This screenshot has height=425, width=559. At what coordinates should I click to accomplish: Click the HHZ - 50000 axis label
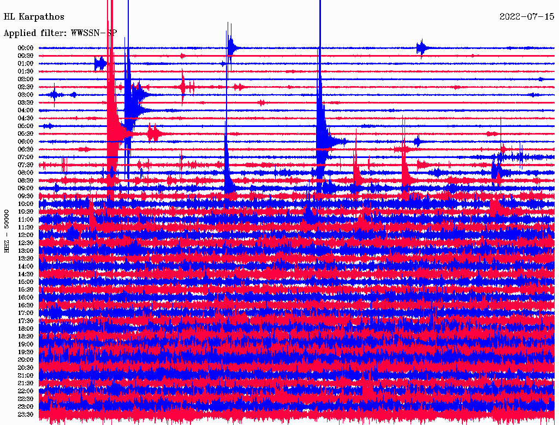(x=7, y=232)
